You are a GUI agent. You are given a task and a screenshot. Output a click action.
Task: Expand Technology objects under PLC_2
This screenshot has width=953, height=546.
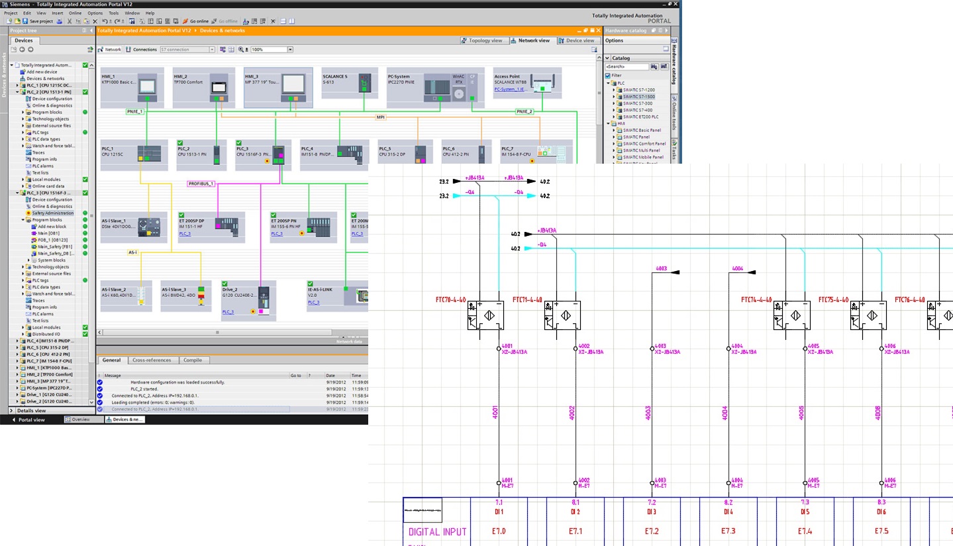click(x=23, y=119)
